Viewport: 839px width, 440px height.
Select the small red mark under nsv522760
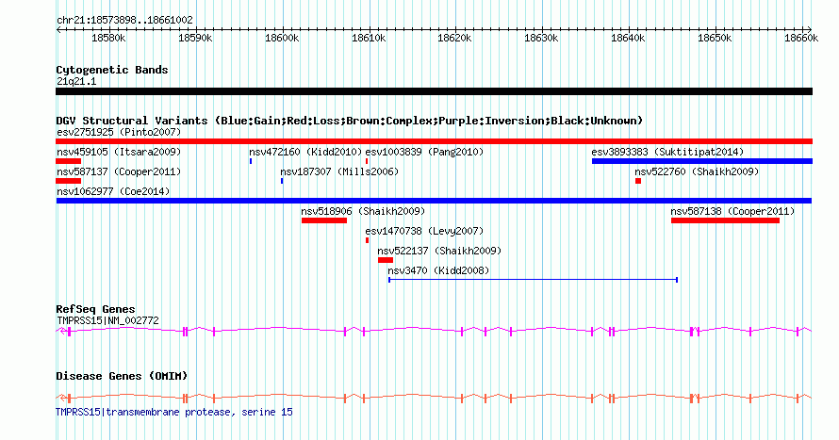point(638,181)
